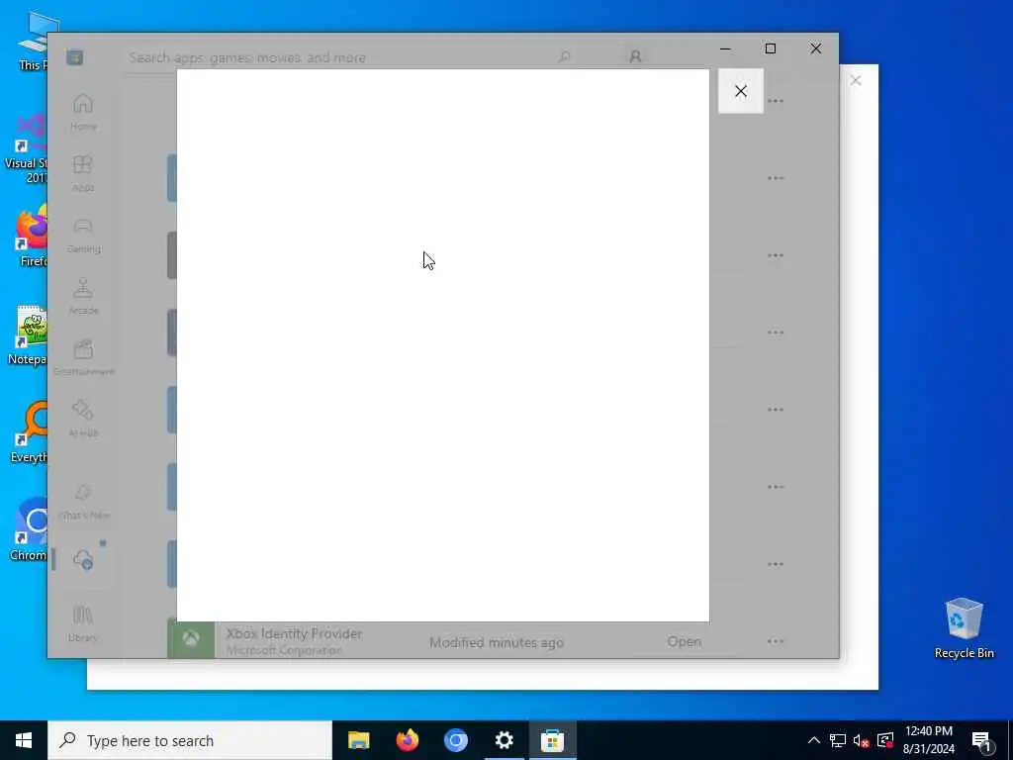Viewport: 1013px width, 760px height.
Task: Click the Xbox Identity Provider app icon
Action: [191, 639]
